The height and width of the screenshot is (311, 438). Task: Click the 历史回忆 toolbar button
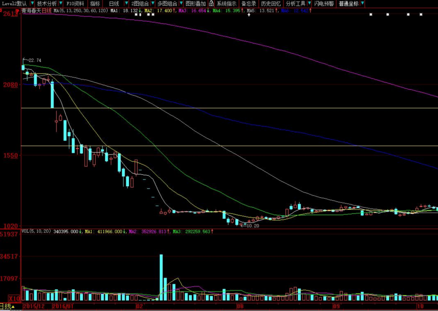pos(271,3)
